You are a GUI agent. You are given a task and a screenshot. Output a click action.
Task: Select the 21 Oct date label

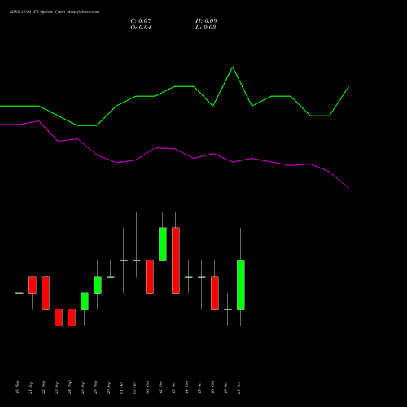(239, 387)
